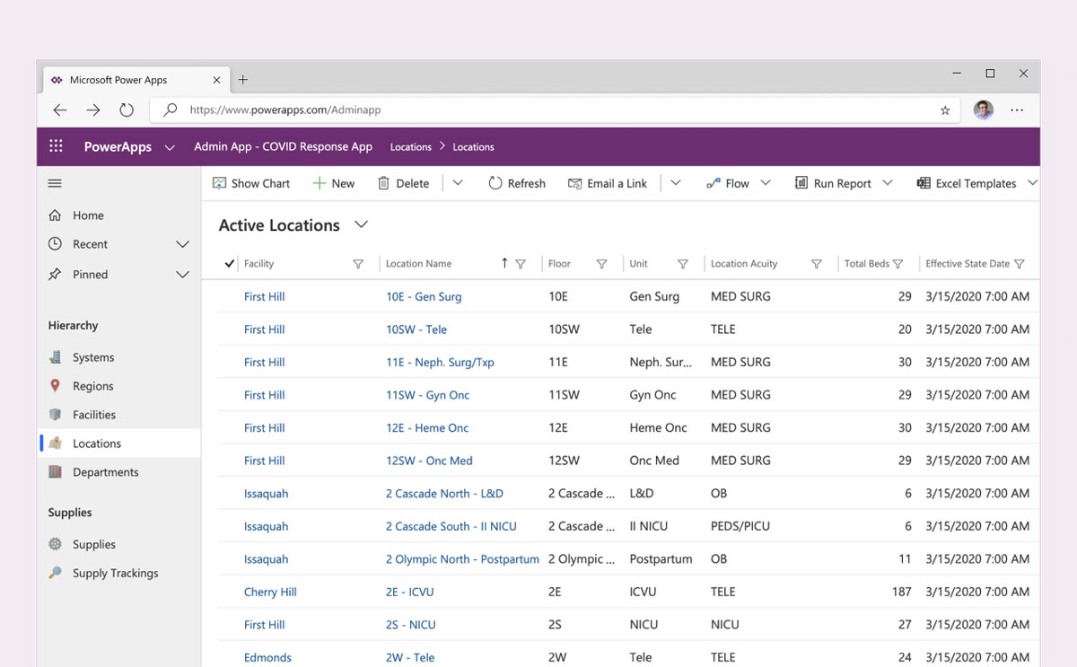Sort by the Facility column header
The width and height of the screenshot is (1077, 667).
[x=258, y=264]
